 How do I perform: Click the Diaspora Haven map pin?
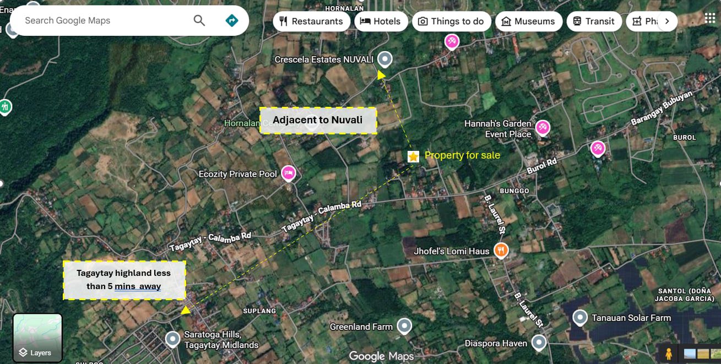pos(539,343)
